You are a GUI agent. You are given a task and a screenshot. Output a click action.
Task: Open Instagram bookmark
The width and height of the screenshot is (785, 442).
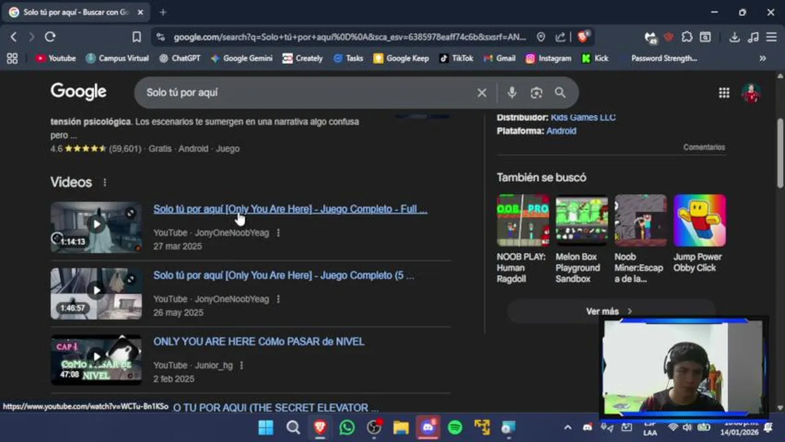click(x=549, y=58)
